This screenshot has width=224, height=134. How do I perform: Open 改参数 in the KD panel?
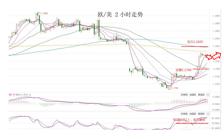point(184,114)
